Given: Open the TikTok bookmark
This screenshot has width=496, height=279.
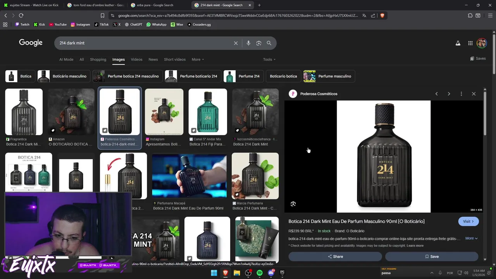Looking at the screenshot, I should tap(102, 24).
